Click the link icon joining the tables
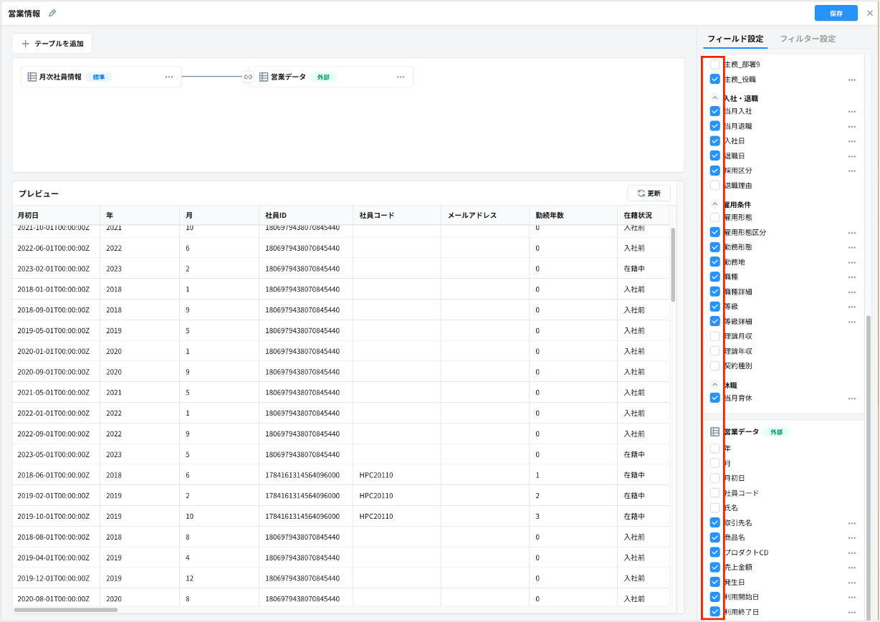880x622 pixels. (248, 77)
